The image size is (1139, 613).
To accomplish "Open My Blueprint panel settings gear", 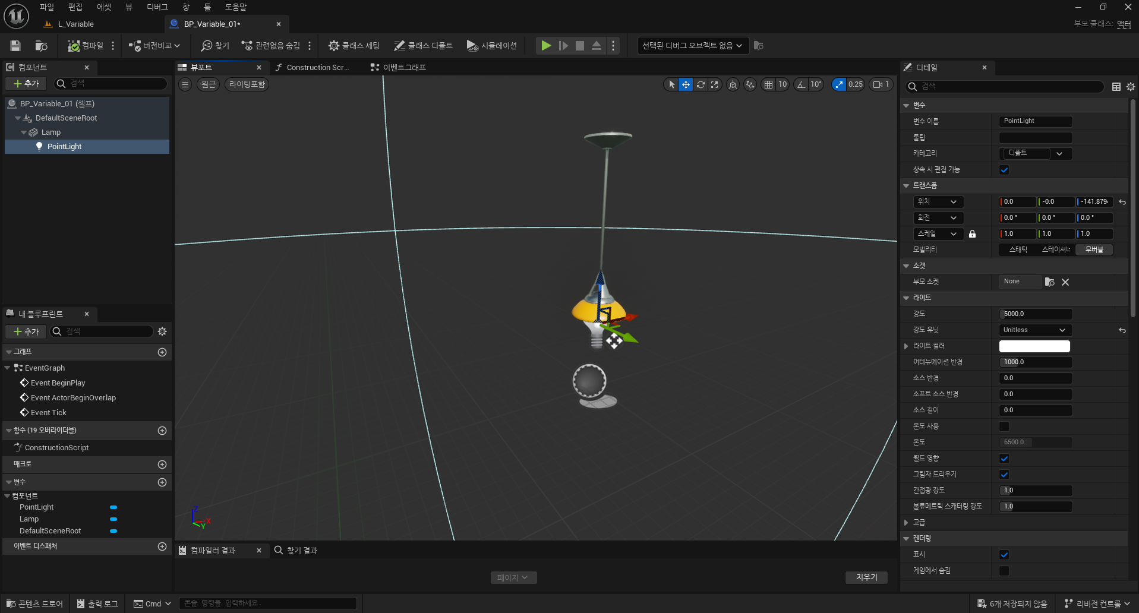I will coord(162,331).
